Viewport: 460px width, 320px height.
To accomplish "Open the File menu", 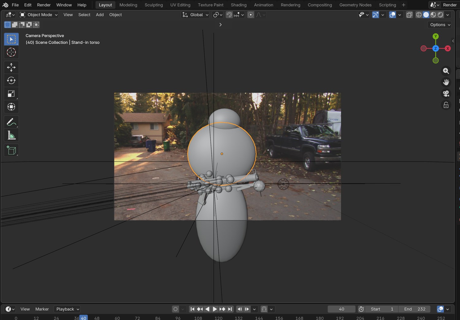I will (15, 5).
